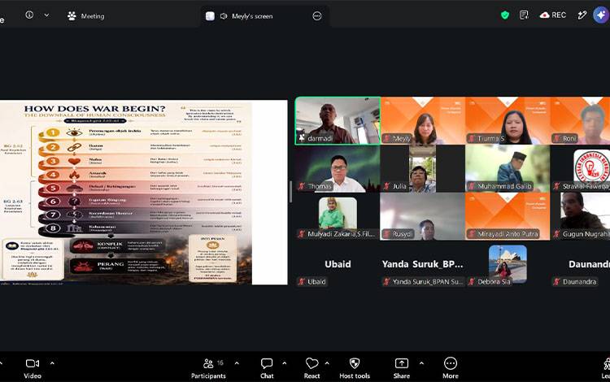The width and height of the screenshot is (610, 382).
Task: Select Rusydi's video tile
Action: 423,216
